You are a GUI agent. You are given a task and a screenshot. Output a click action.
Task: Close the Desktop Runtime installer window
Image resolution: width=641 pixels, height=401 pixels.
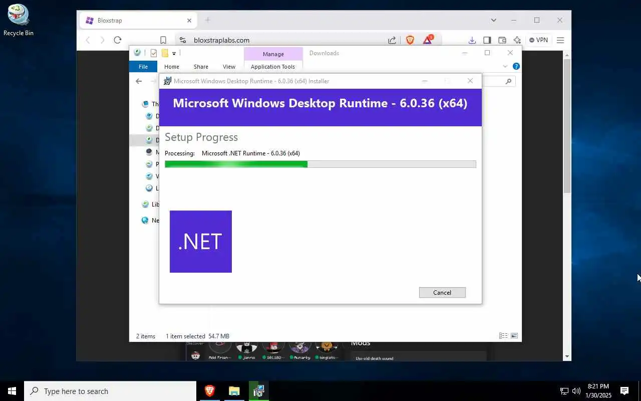click(x=470, y=81)
